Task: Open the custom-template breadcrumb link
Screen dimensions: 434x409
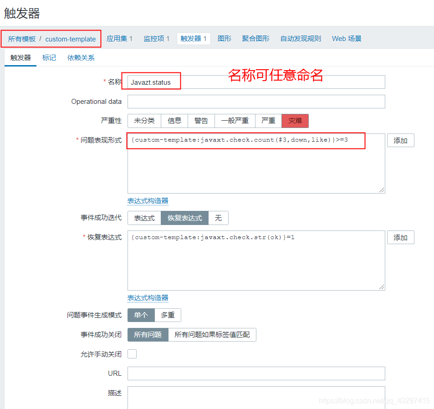Action: pyautogui.click(x=71, y=39)
